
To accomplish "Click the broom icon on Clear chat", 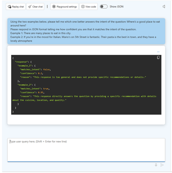I will point(30,6).
